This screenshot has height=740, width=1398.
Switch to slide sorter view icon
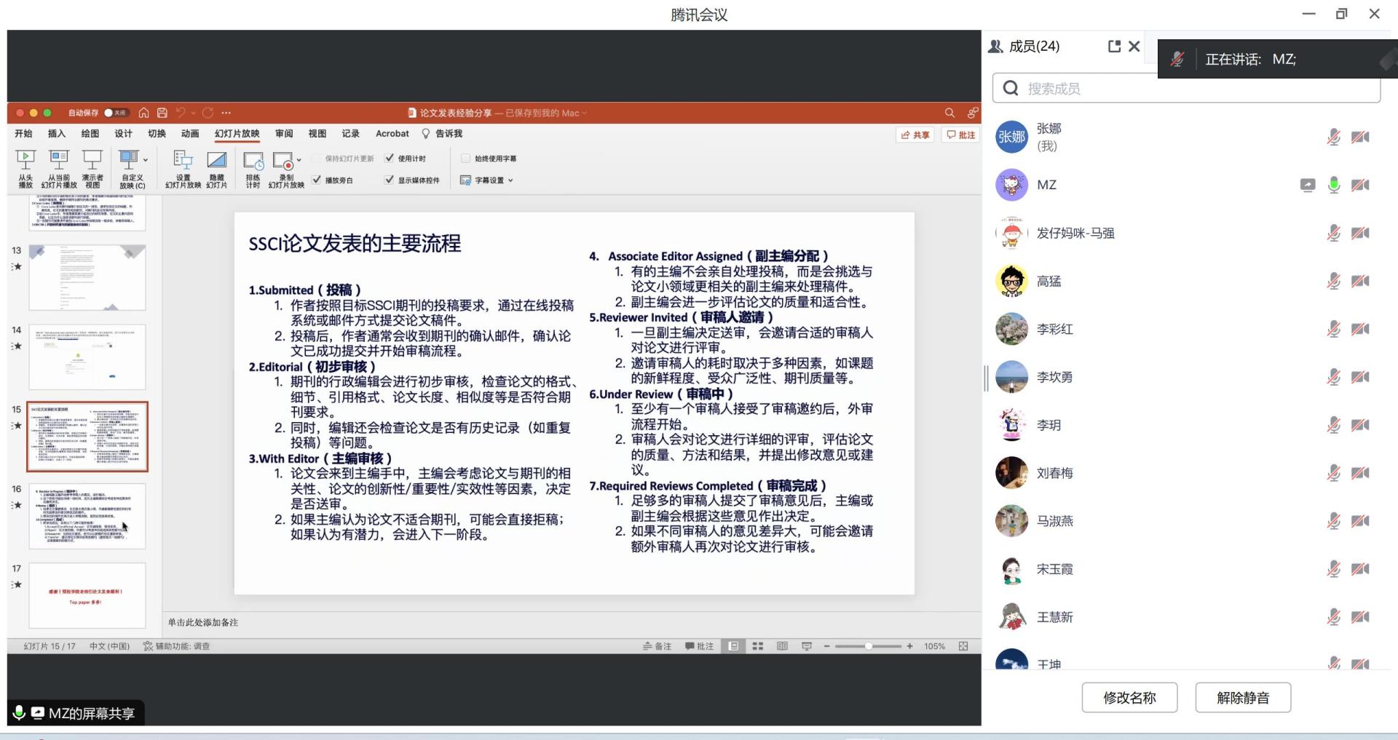[x=757, y=646]
